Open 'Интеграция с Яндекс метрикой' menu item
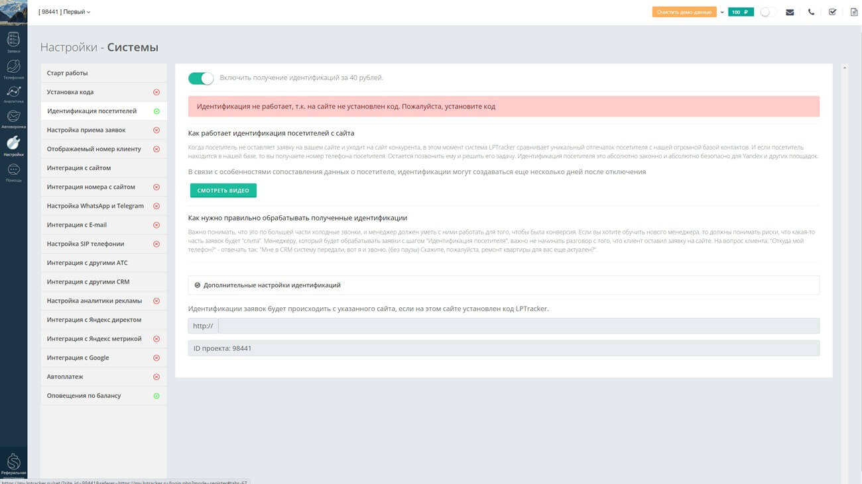Viewport: 862px width, 484px height. coord(94,339)
